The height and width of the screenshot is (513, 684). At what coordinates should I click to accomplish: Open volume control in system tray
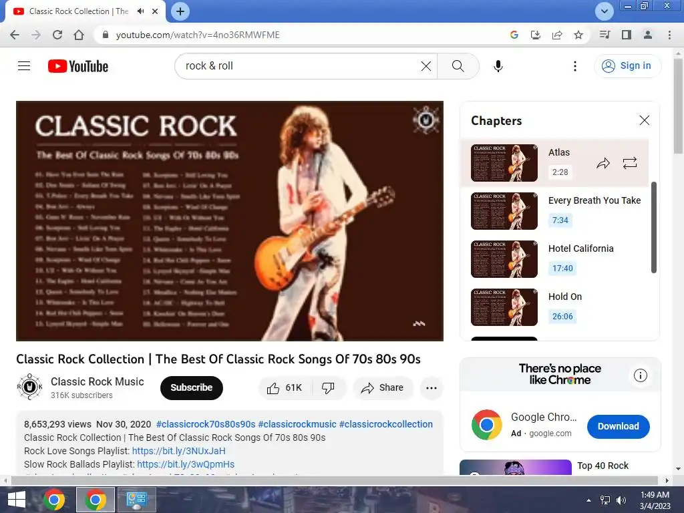tap(621, 500)
